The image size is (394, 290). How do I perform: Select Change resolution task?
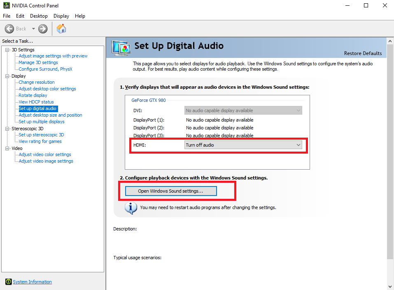click(36, 82)
